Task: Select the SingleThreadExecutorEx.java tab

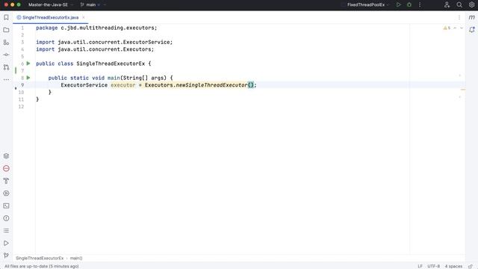Action: pos(50,17)
